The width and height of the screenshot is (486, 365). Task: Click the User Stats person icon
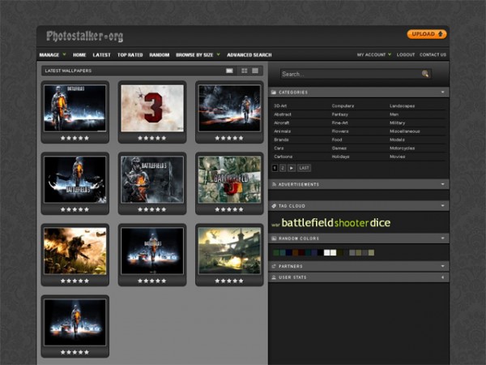click(x=275, y=277)
